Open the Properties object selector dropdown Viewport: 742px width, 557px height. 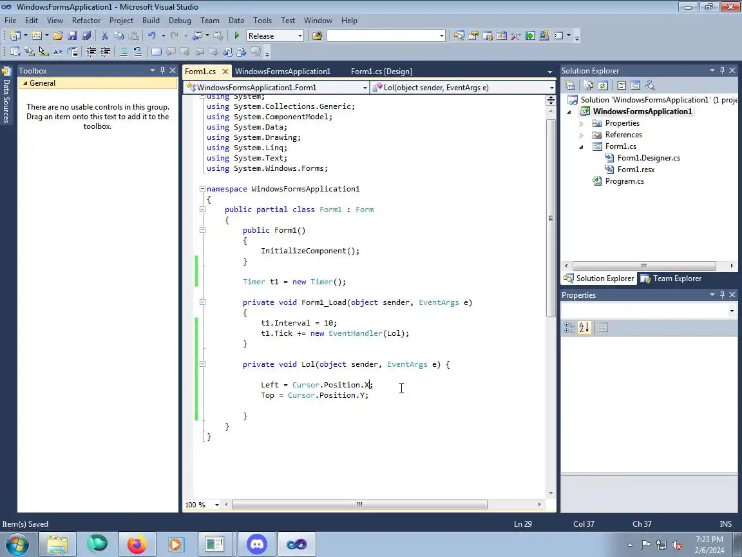pos(732,311)
